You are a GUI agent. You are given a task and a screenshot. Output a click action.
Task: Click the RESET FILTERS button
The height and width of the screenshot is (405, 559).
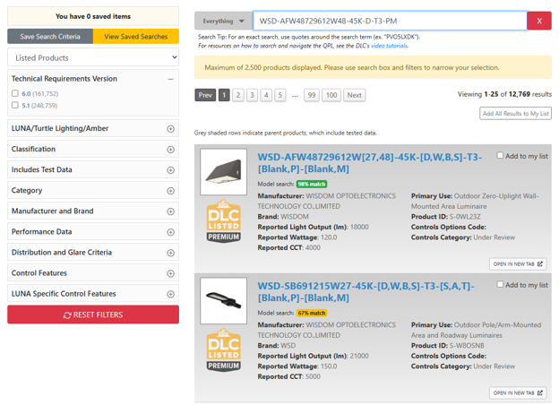pyautogui.click(x=93, y=315)
